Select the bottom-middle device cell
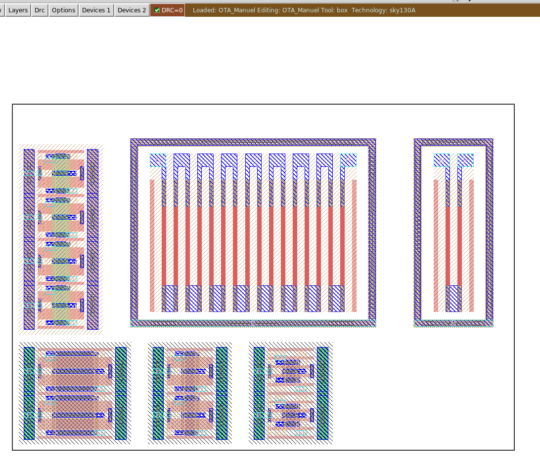The height and width of the screenshot is (467, 540). click(x=189, y=393)
